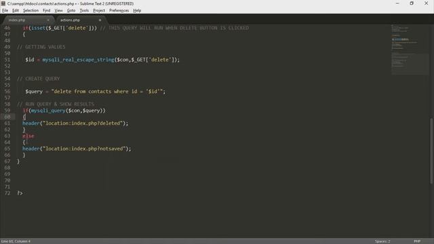This screenshot has width=434, height=244.
Task: Open the PHP syntax selector in status bar
Action: click(417, 241)
